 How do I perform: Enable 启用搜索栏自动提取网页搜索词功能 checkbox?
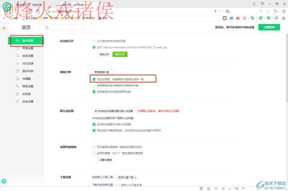coord(94,86)
